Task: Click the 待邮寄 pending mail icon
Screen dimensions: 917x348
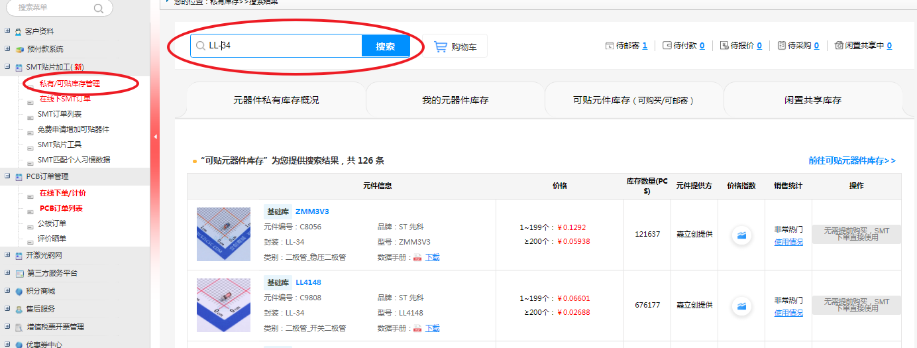Action: pos(609,46)
